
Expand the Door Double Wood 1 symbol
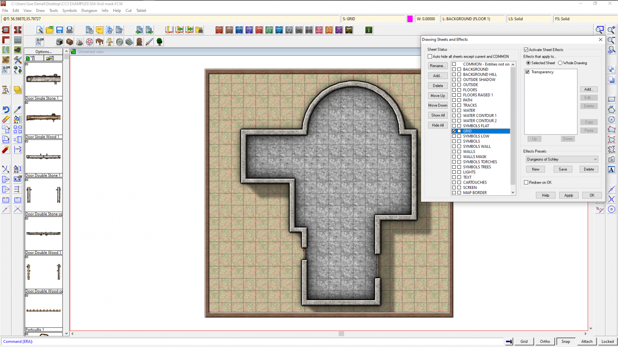point(27,218)
